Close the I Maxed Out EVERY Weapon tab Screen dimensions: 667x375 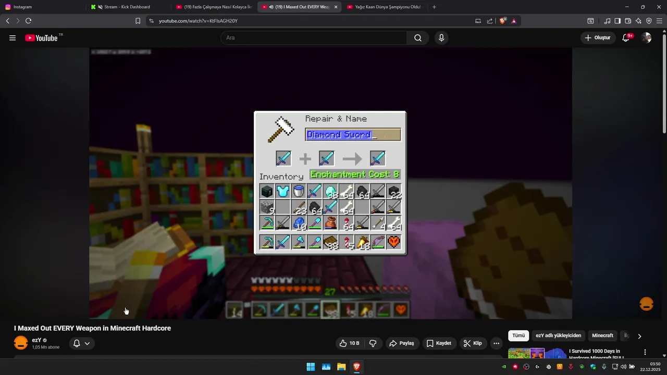click(x=336, y=7)
